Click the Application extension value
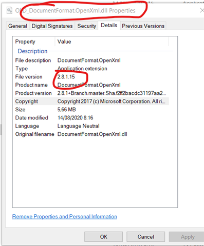 coord(82,69)
